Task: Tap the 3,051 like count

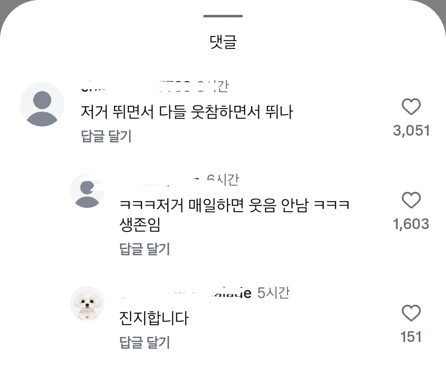Action: click(x=411, y=131)
